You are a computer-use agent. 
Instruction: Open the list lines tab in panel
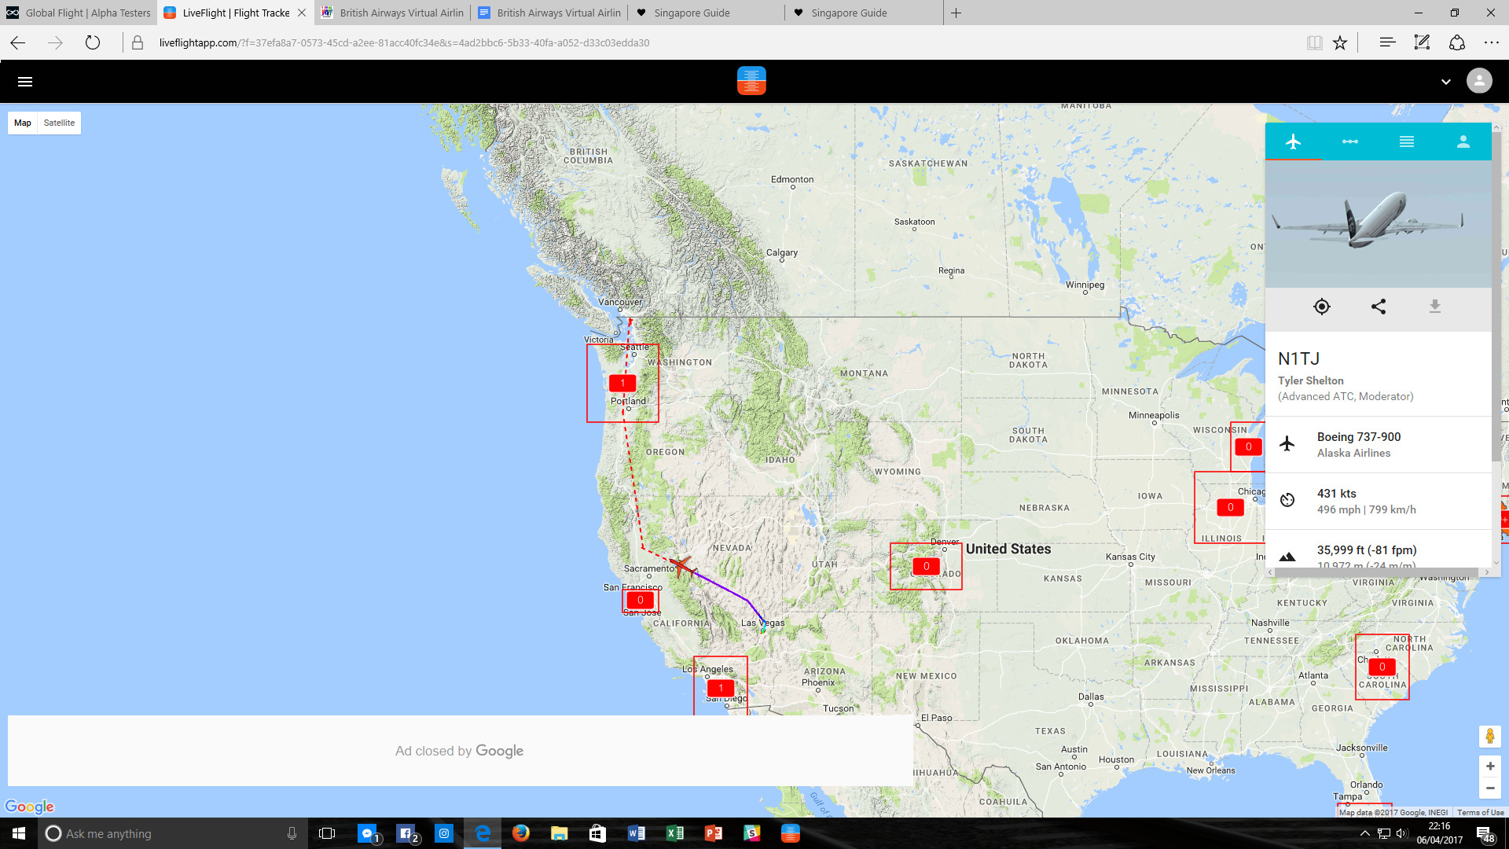coord(1406,141)
